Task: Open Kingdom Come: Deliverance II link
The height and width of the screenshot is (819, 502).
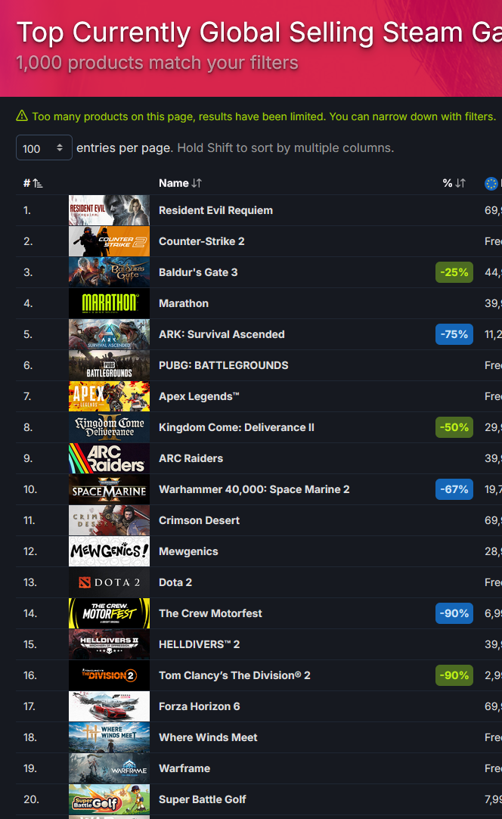Action: point(237,427)
